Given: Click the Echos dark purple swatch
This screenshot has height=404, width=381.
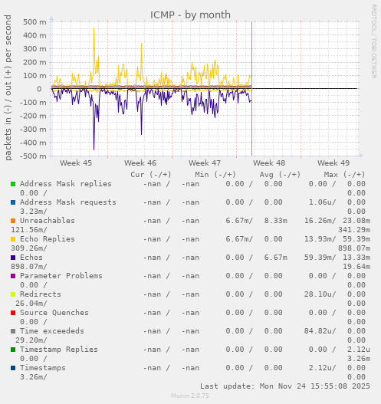Looking at the screenshot, I should 13,258.
